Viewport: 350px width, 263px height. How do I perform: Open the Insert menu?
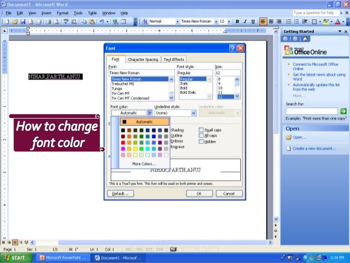tap(46, 13)
